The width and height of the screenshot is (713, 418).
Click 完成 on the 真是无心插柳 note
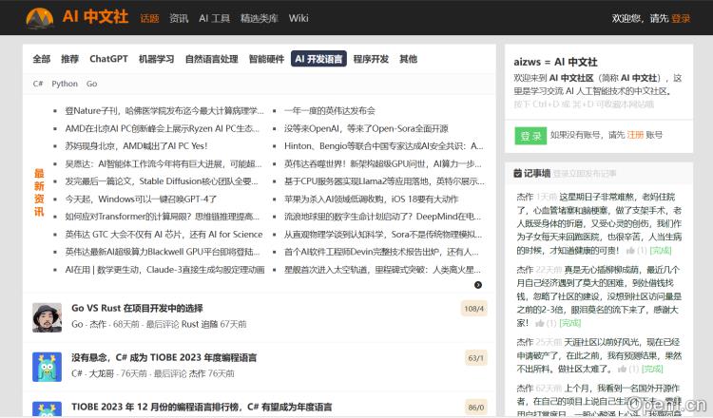(569, 323)
